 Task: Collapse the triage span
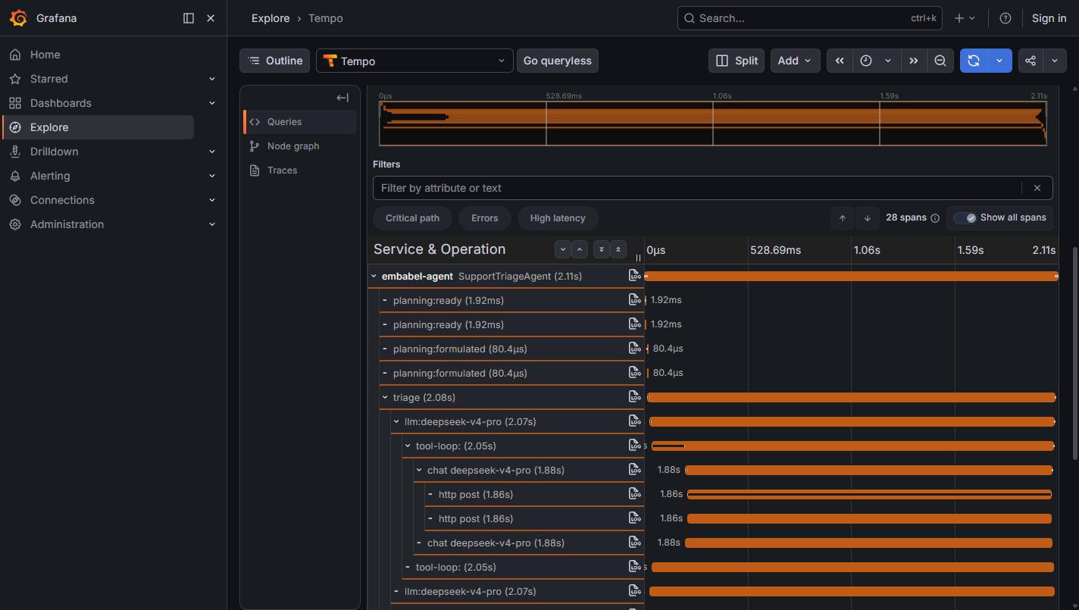(x=385, y=397)
